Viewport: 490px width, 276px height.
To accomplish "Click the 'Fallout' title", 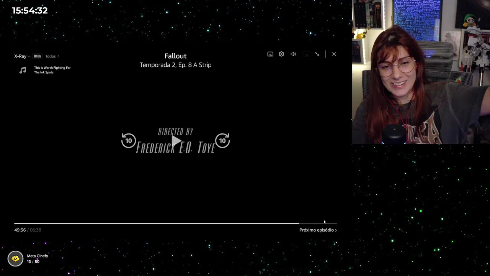I will point(175,56).
